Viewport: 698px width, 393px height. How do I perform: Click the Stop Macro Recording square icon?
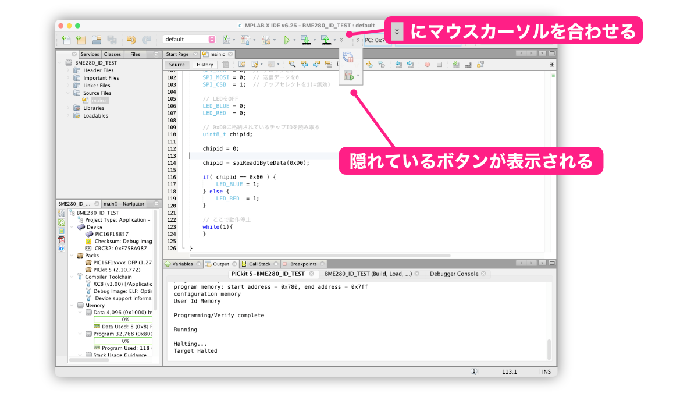point(440,65)
